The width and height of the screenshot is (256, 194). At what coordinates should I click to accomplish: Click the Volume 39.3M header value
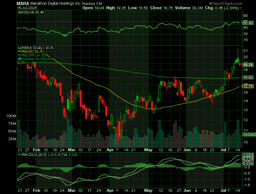pyautogui.click(x=189, y=8)
